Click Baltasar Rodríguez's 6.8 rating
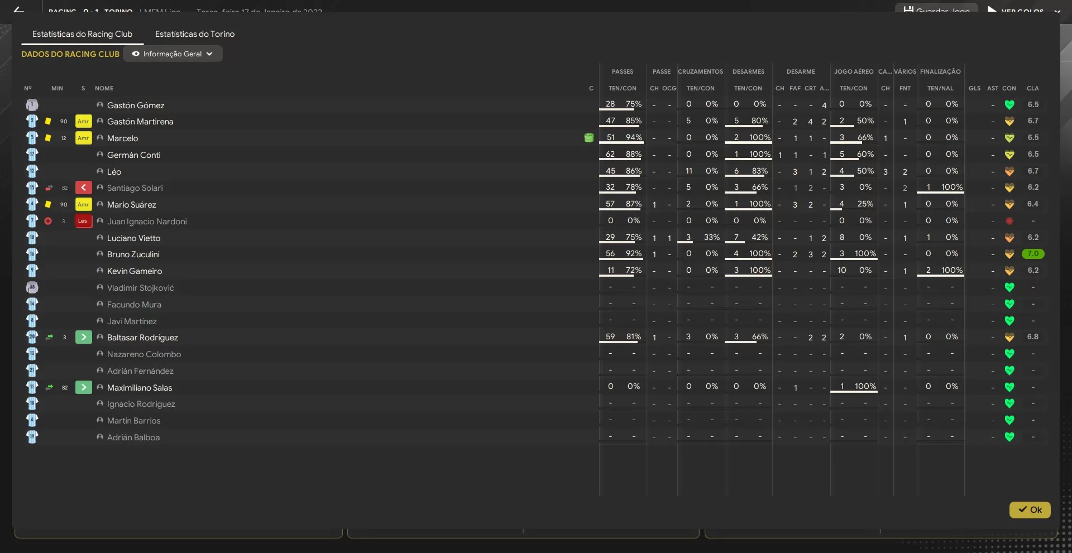Viewport: 1072px width, 553px height. click(1032, 337)
